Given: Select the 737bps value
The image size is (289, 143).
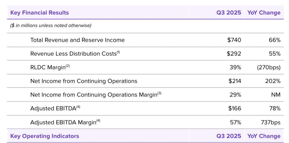Looking at the screenshot, I should click(269, 122).
